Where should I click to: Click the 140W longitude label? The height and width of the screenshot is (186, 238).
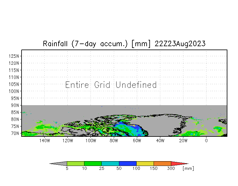[44, 141]
